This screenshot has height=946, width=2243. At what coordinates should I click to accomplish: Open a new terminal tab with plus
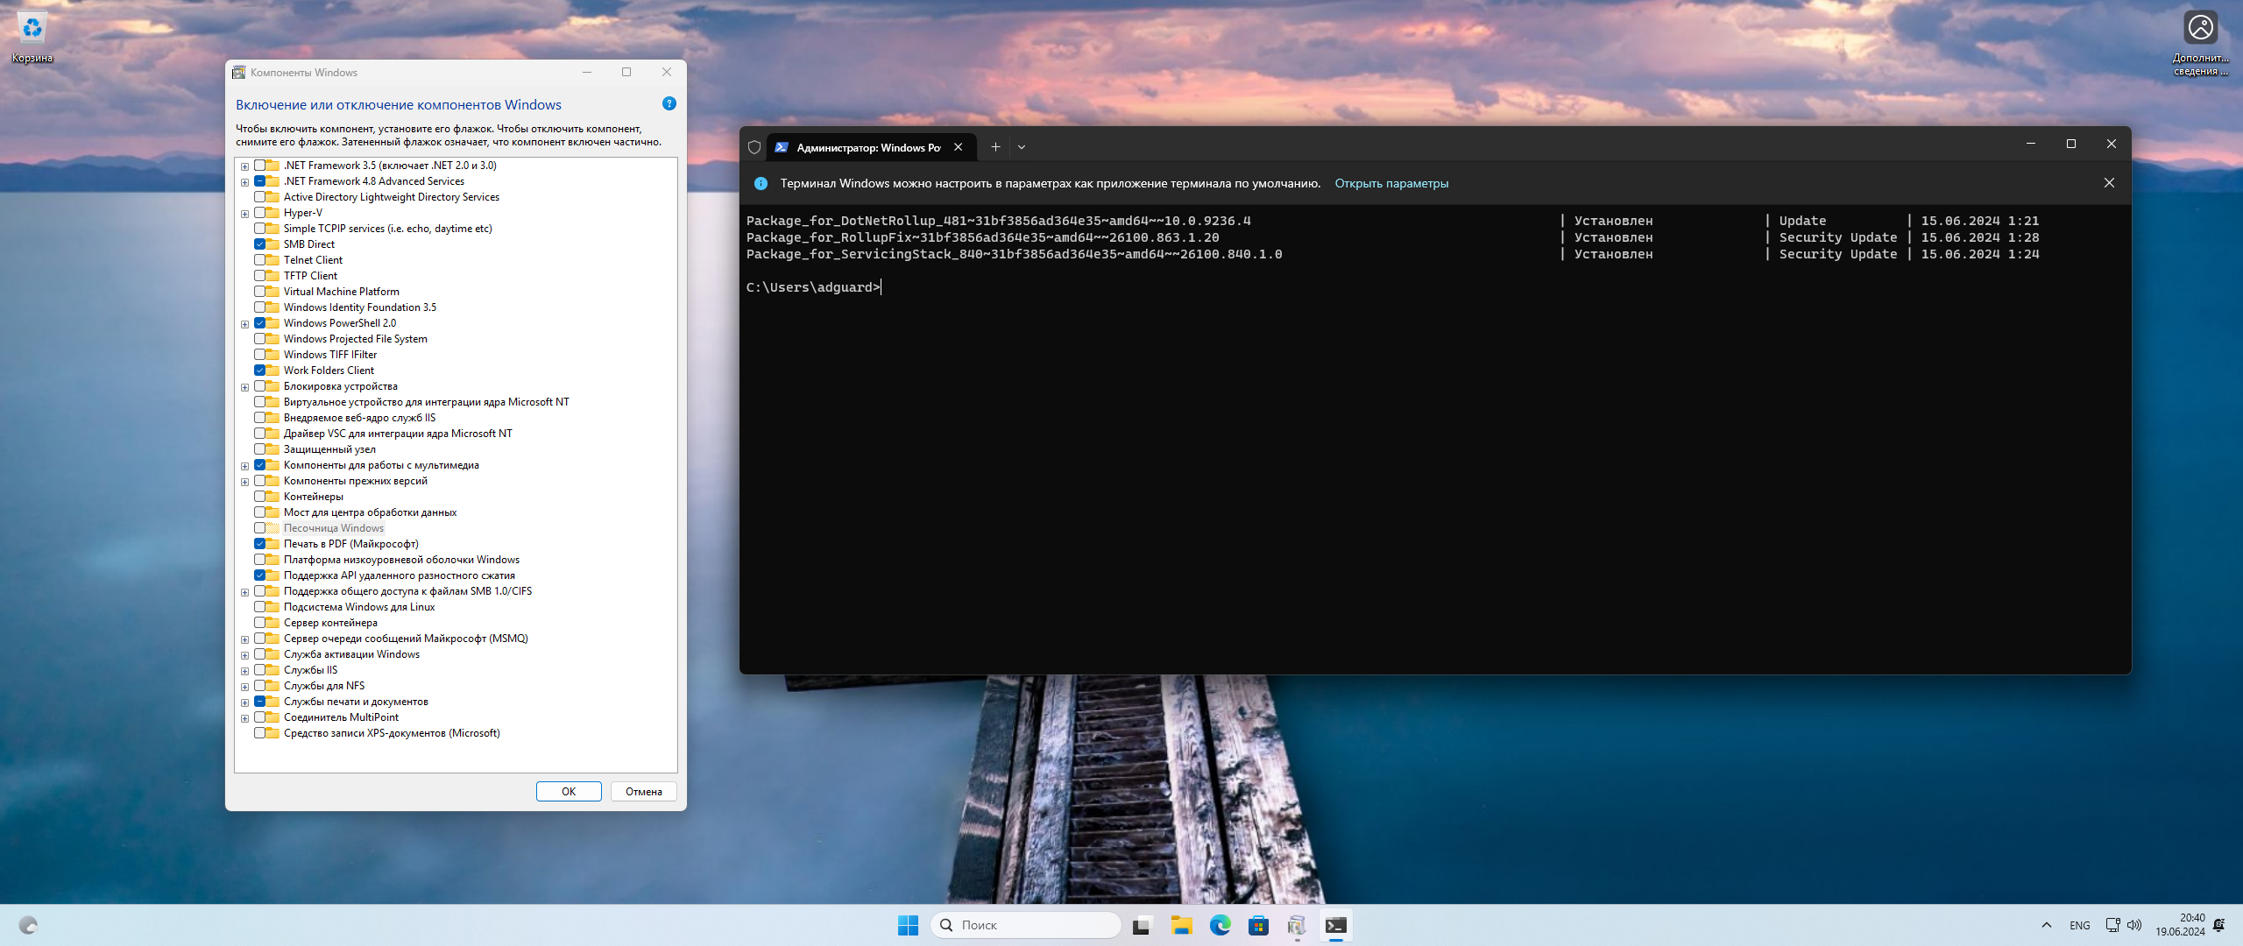995,147
